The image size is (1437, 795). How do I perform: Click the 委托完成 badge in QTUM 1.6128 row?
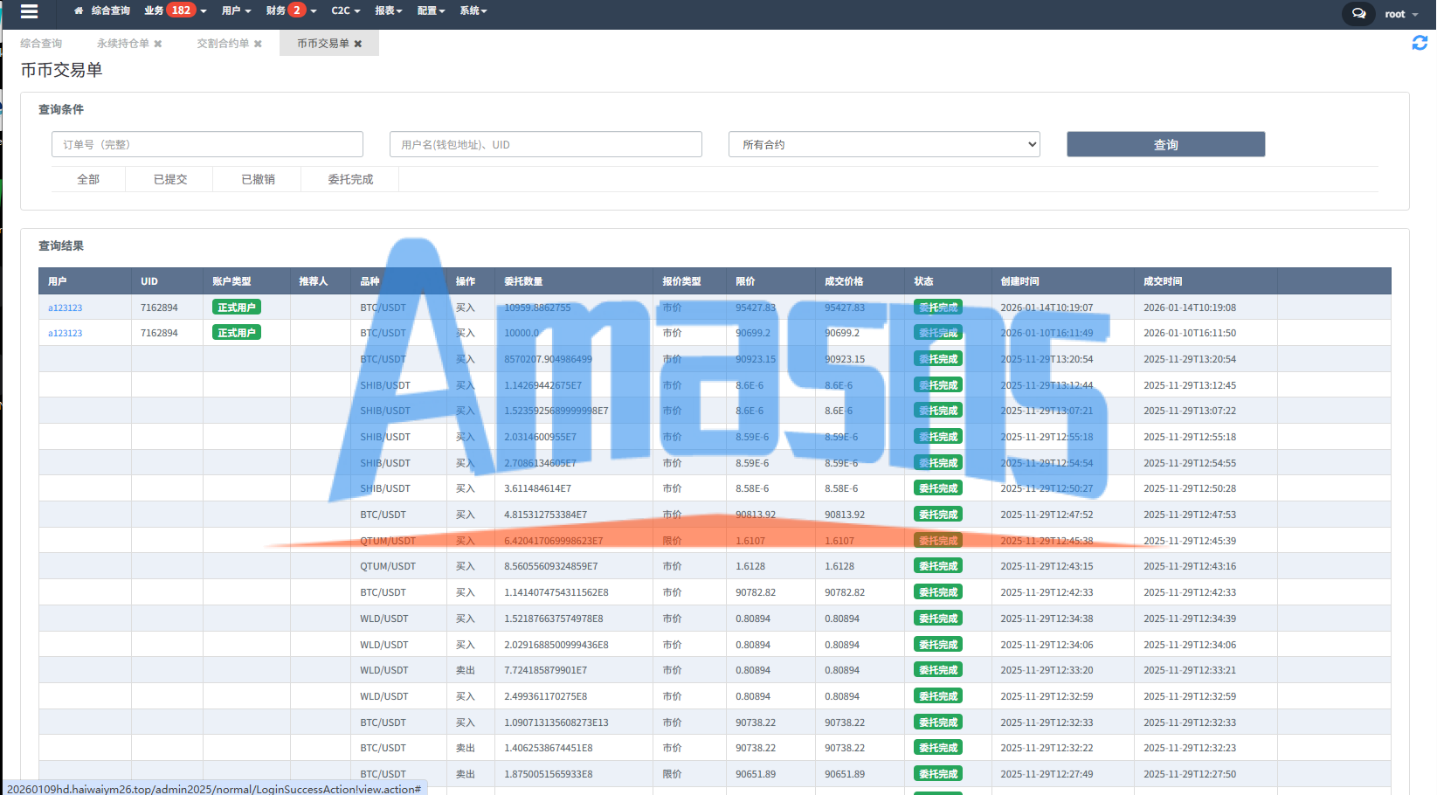pos(938,566)
